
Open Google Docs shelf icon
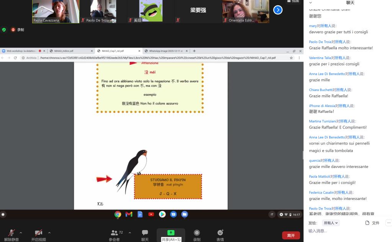coord(140,214)
